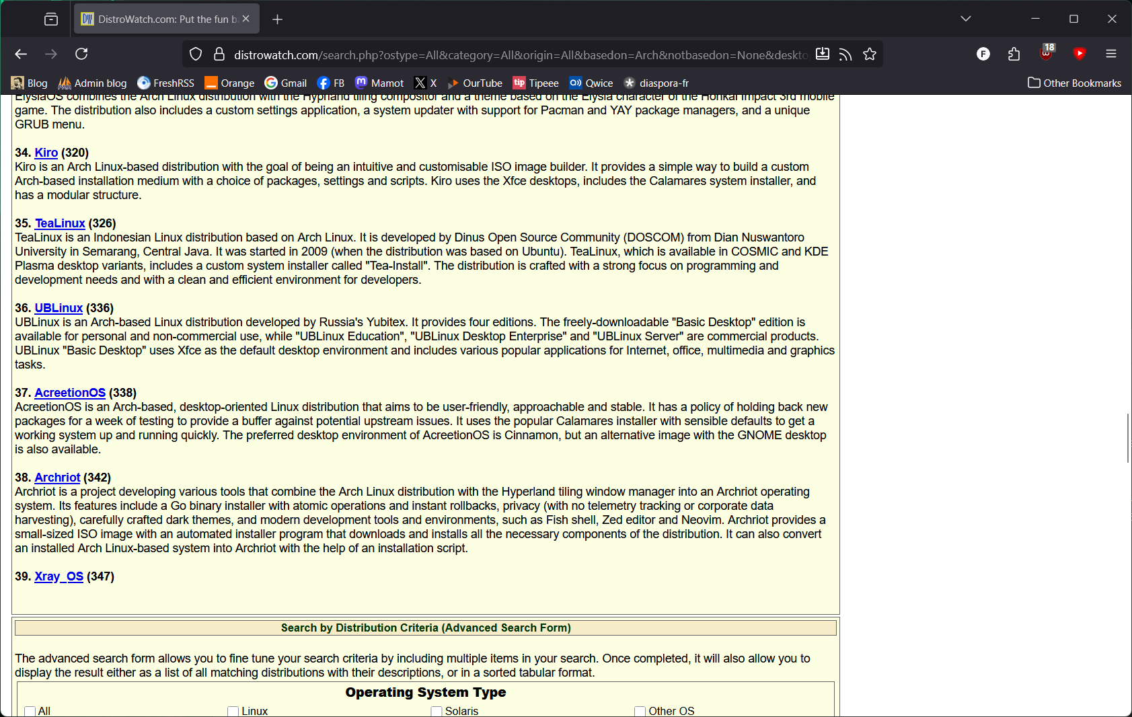Open the recent tabs view icon
Viewport: 1132px width, 717px height.
coord(51,19)
